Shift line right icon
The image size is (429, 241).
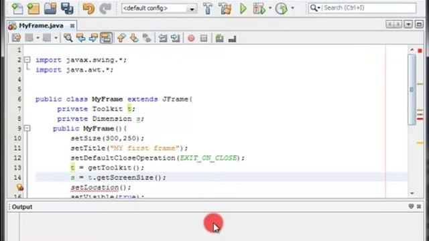(x=176, y=38)
